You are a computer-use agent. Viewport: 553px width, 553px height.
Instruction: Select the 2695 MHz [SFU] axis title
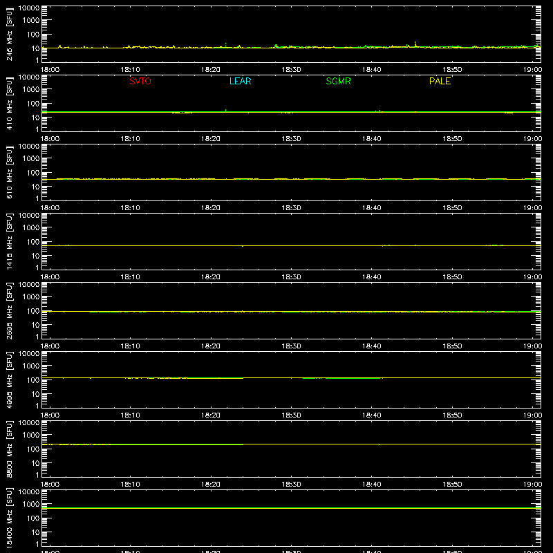point(9,310)
